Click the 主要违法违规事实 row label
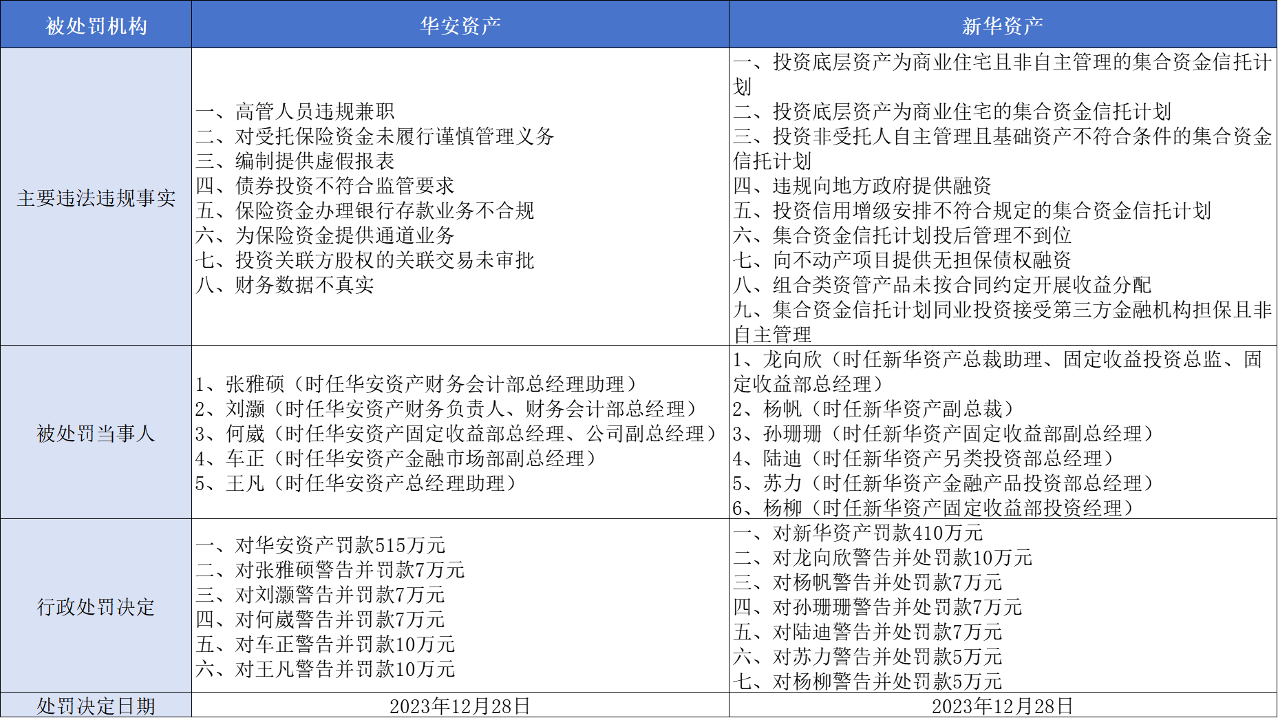Screen dimensions: 1278x718 point(96,198)
